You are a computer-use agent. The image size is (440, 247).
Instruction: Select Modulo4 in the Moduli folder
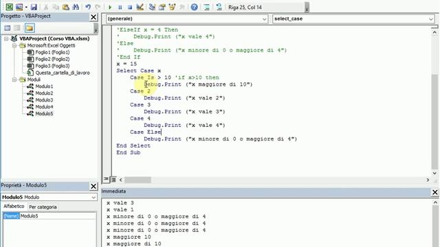(44, 107)
